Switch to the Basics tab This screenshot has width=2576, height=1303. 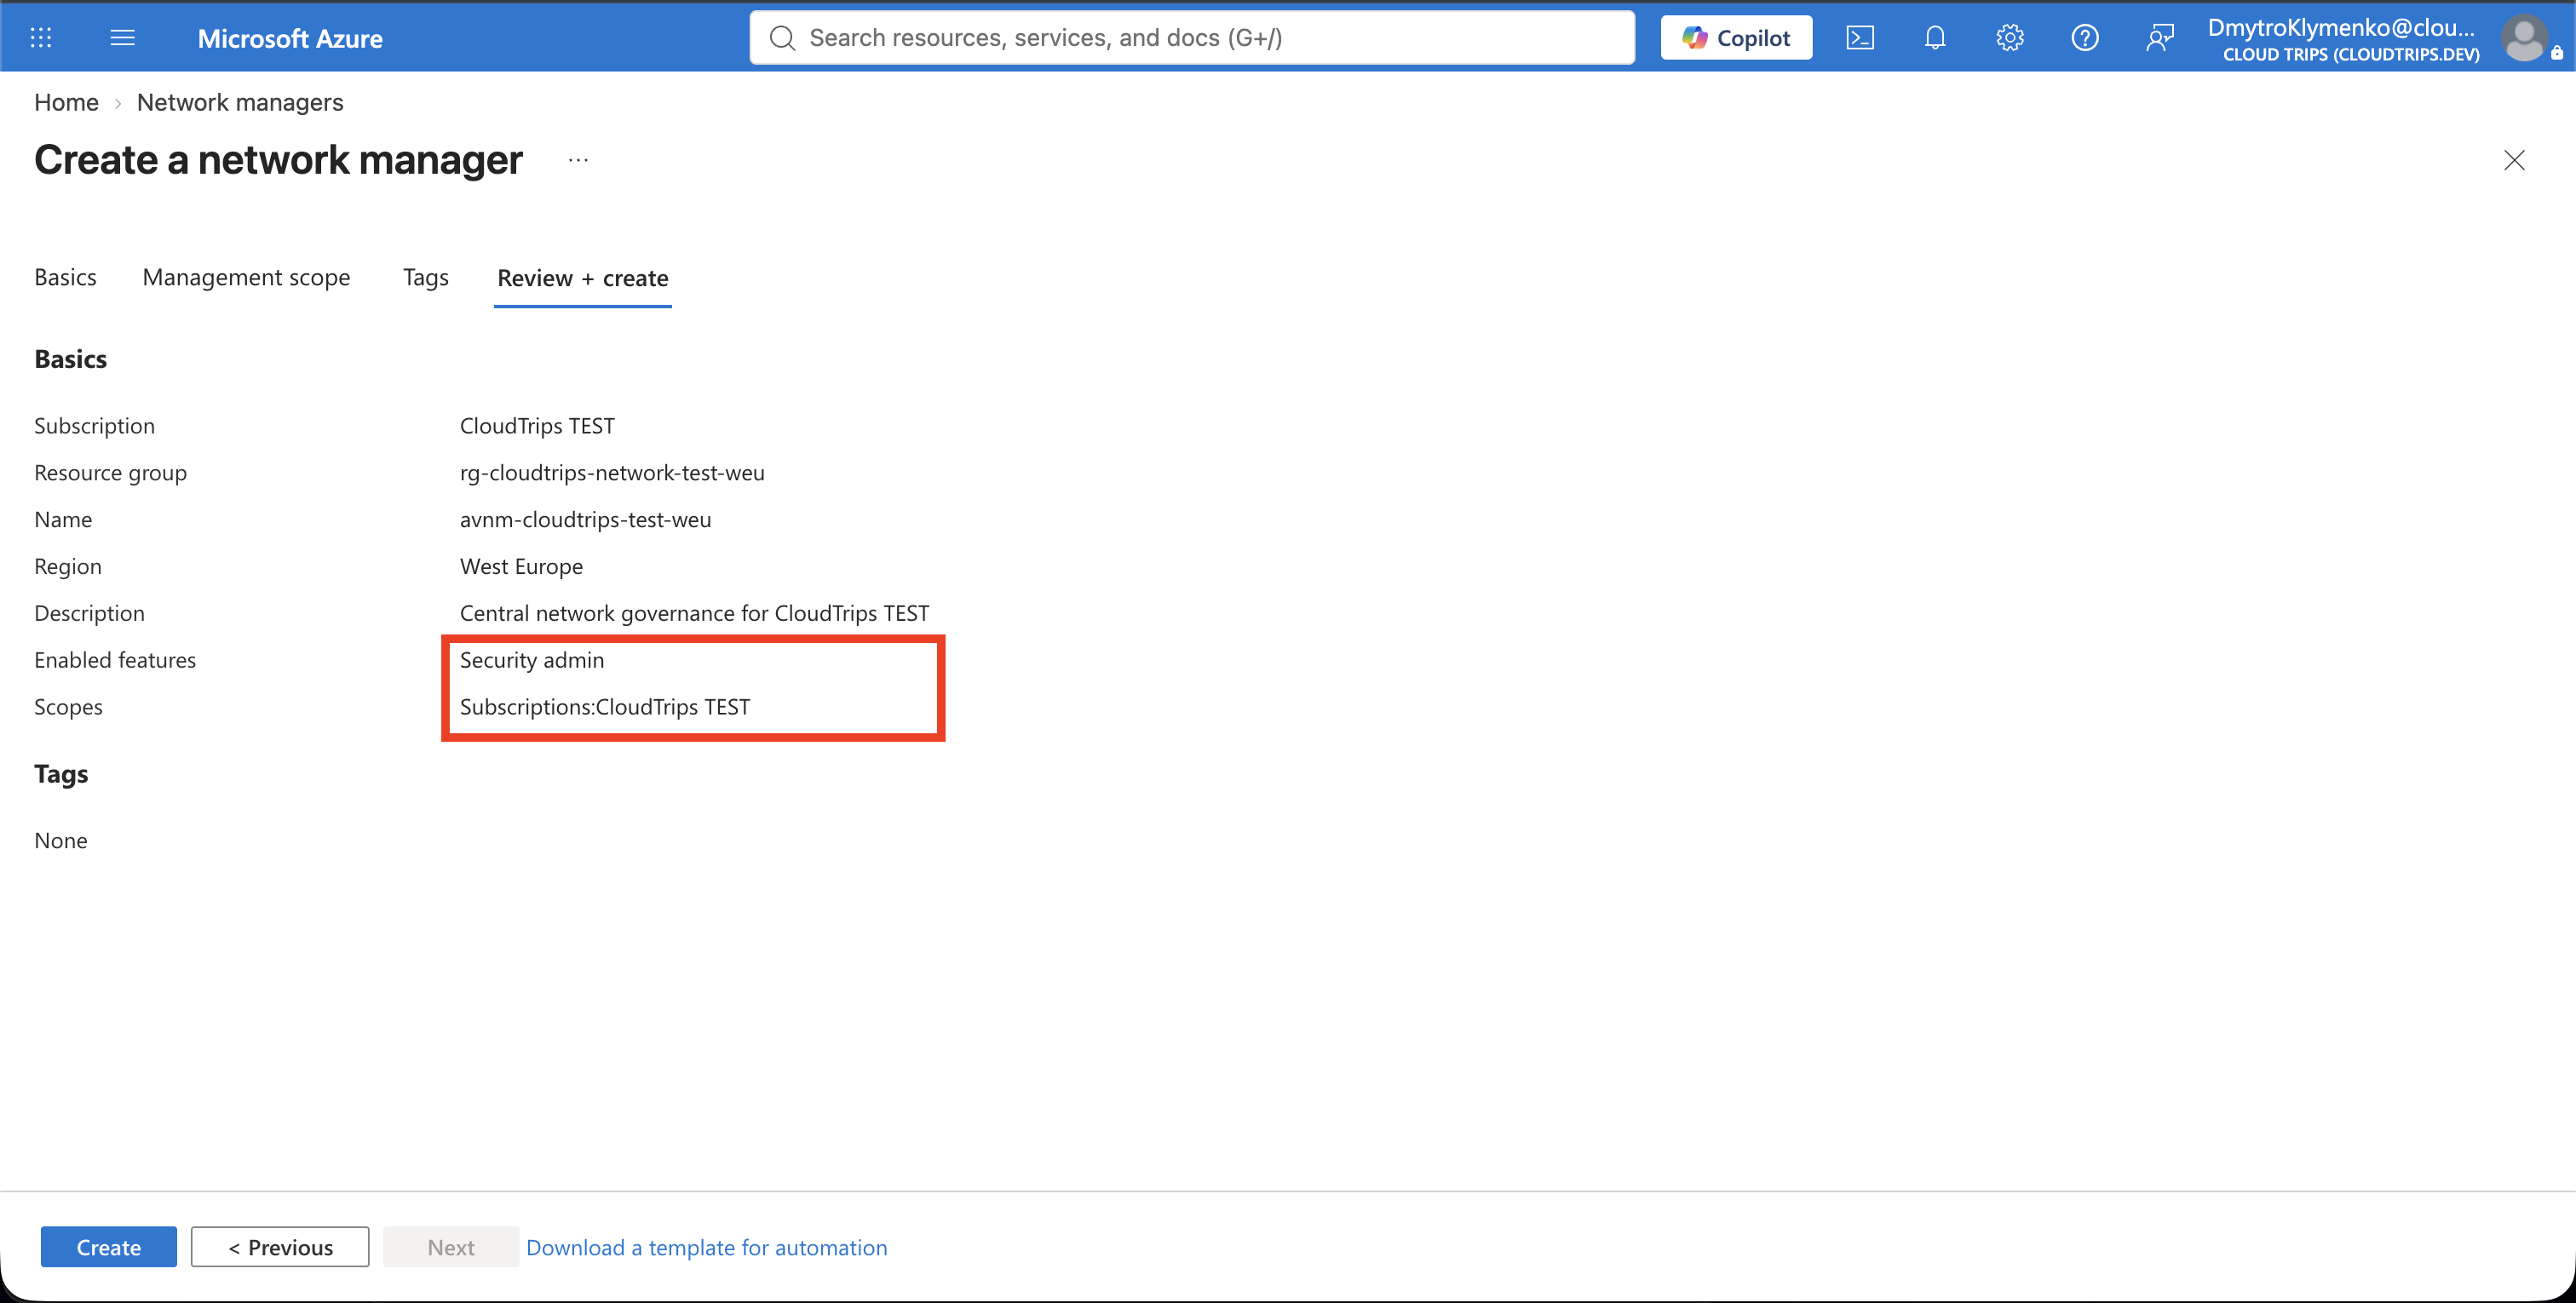click(x=65, y=277)
